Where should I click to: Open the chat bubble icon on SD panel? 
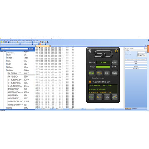(90, 51)
